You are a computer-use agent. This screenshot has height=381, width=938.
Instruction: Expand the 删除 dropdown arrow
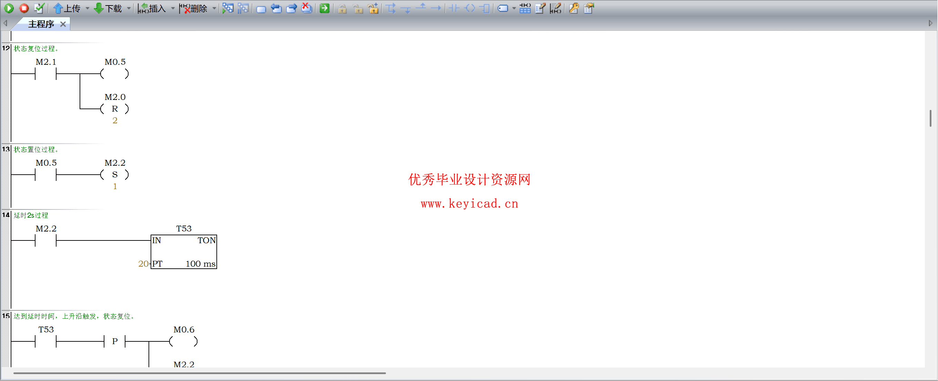coord(214,8)
